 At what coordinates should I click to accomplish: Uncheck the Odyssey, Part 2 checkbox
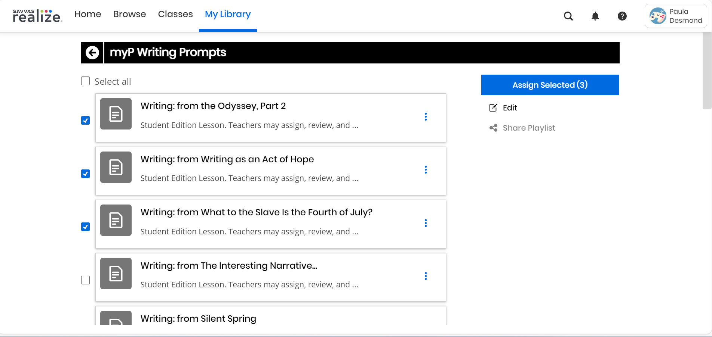click(86, 120)
